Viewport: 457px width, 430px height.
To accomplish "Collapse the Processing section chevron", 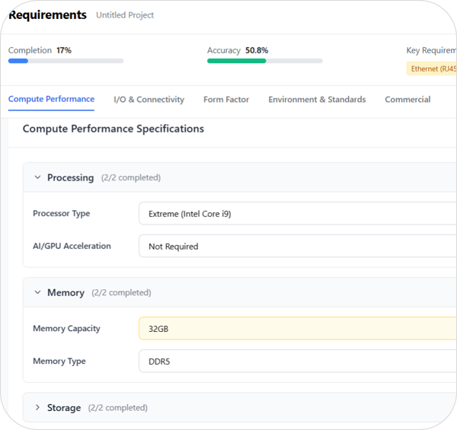I will click(x=37, y=178).
